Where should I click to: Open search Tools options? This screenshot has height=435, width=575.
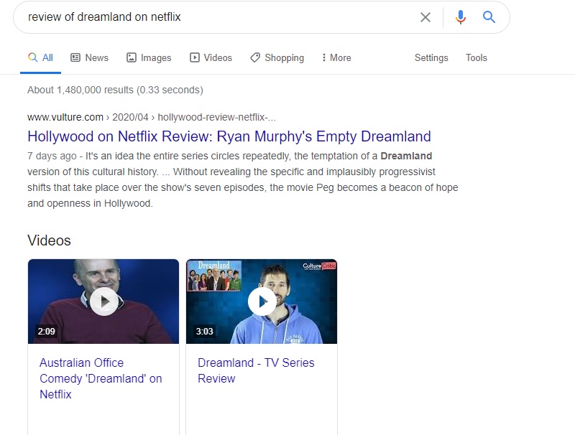click(477, 58)
